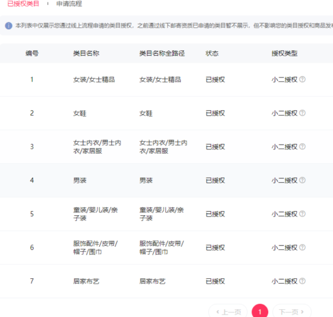Click 已授权 status in 女鞋 row
This screenshot has width=333, height=317.
pos(215,113)
